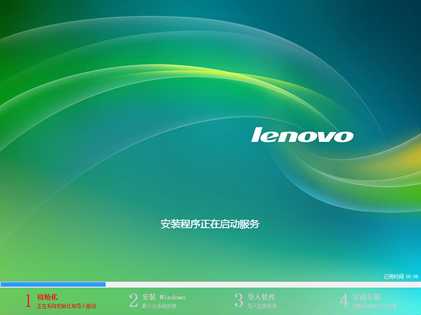Click the 导入应用程序 subtitle

tap(262, 306)
